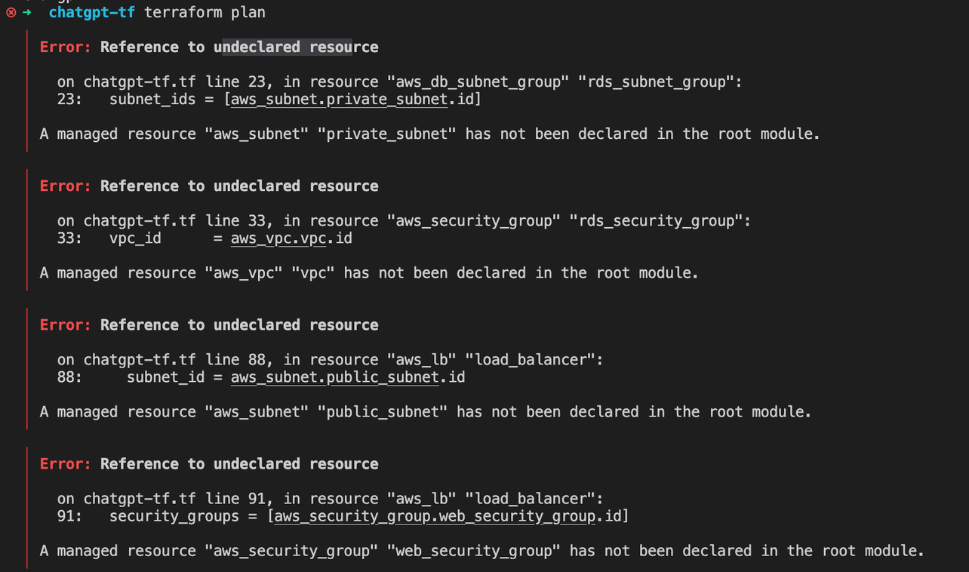The height and width of the screenshot is (572, 969).
Task: Open the underlined aws_subnet.private_subnet reference
Action: [339, 100]
